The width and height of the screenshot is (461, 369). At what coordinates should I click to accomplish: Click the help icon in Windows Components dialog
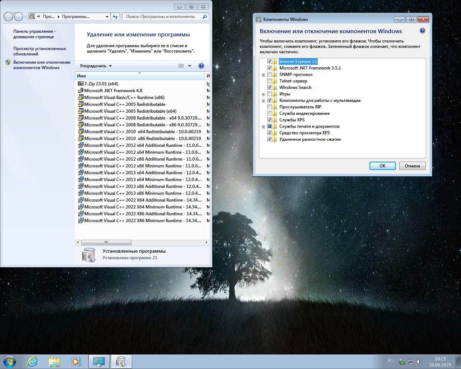422,31
